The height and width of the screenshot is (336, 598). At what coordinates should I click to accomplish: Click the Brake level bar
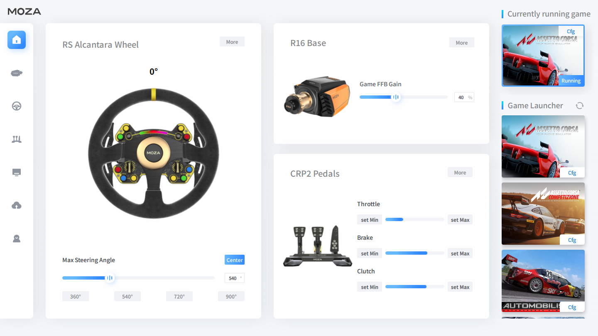(415, 253)
